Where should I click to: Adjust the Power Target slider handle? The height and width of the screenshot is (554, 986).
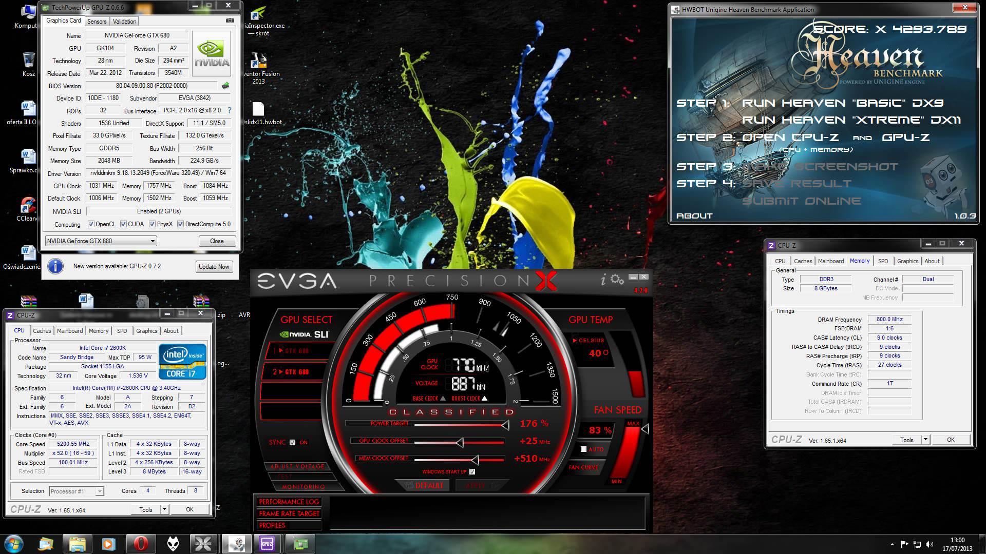(505, 425)
